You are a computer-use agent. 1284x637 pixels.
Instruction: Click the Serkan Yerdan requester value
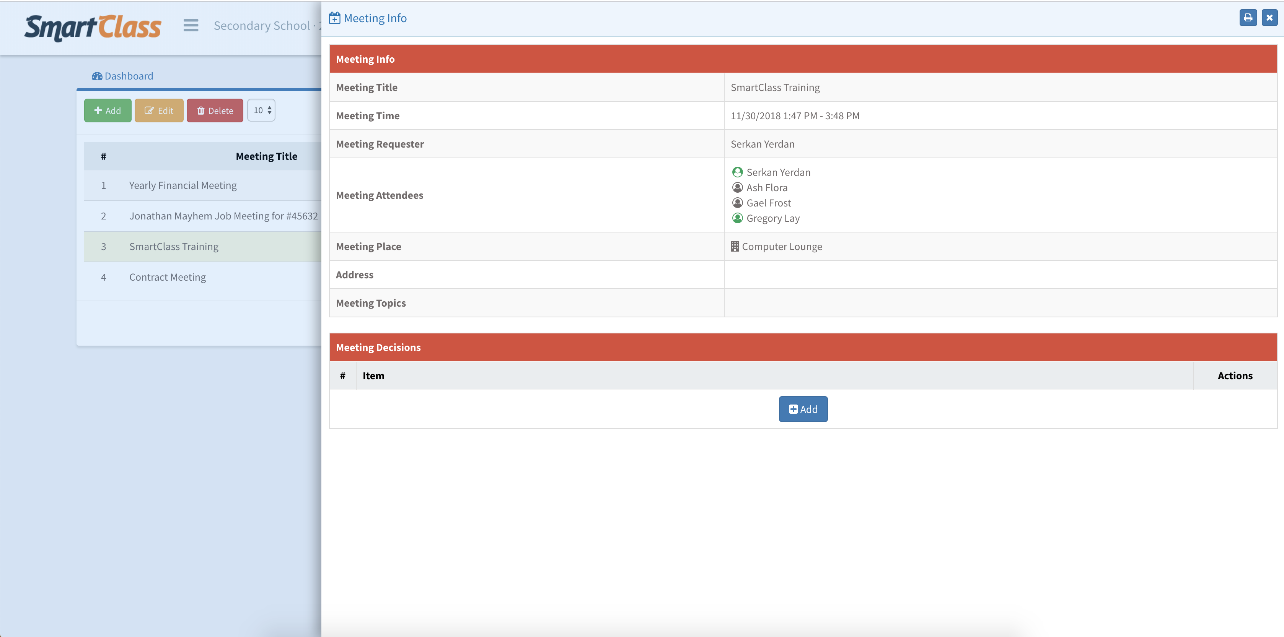click(x=763, y=145)
